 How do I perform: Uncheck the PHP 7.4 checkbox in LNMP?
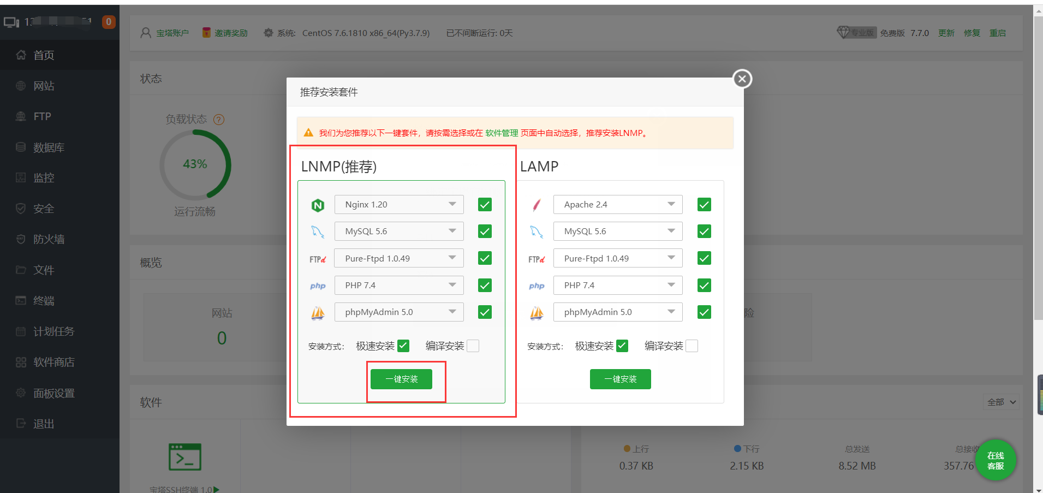pos(485,286)
